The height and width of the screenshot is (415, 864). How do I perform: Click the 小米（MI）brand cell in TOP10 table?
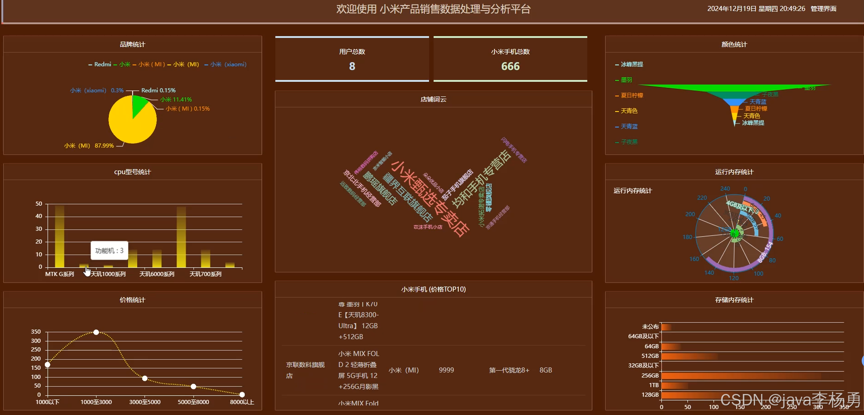click(x=404, y=370)
